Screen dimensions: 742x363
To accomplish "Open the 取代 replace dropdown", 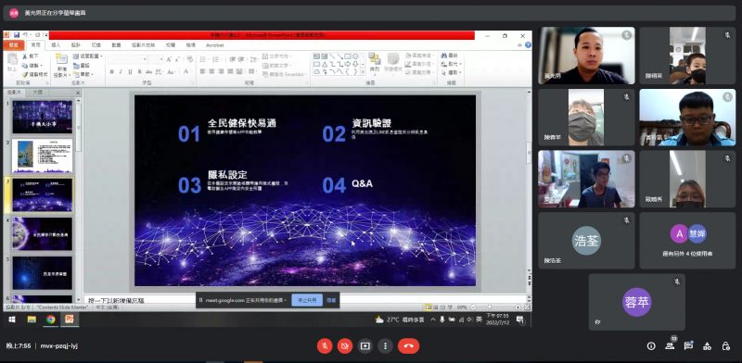I will coord(452,64).
